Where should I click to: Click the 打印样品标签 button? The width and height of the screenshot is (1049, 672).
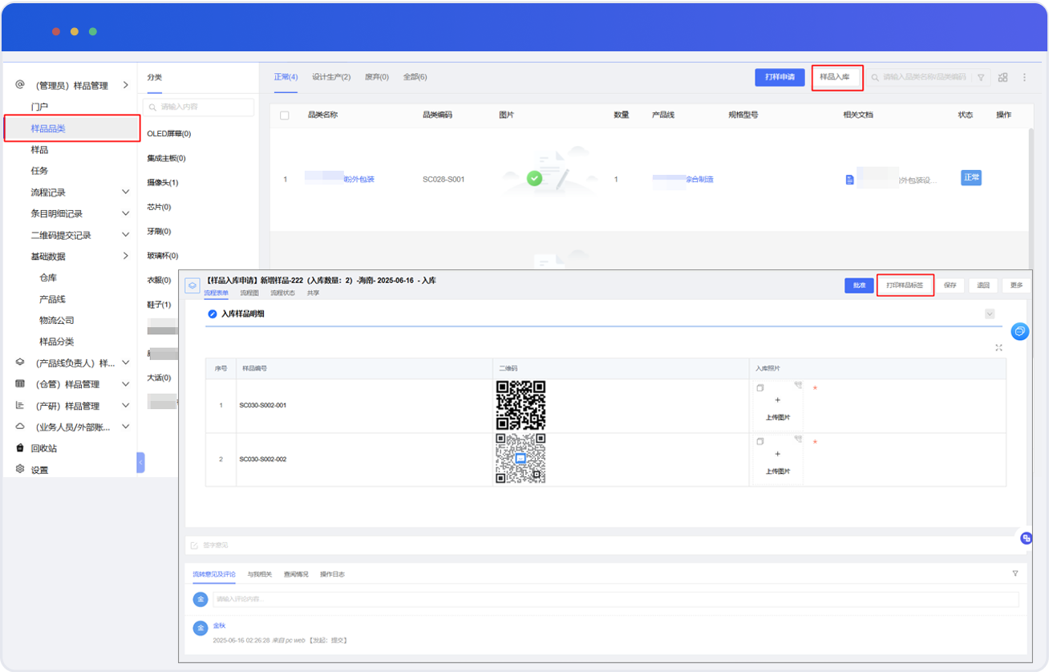pyautogui.click(x=905, y=285)
